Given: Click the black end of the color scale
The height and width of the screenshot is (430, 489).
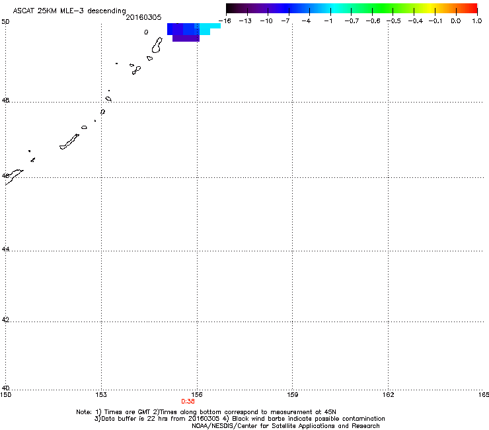Looking at the screenshot, I should [x=231, y=8].
